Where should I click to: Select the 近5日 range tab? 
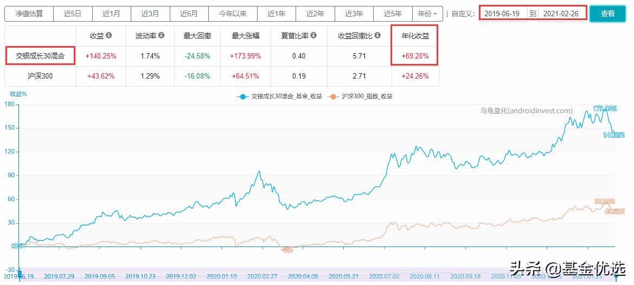pyautogui.click(x=73, y=14)
